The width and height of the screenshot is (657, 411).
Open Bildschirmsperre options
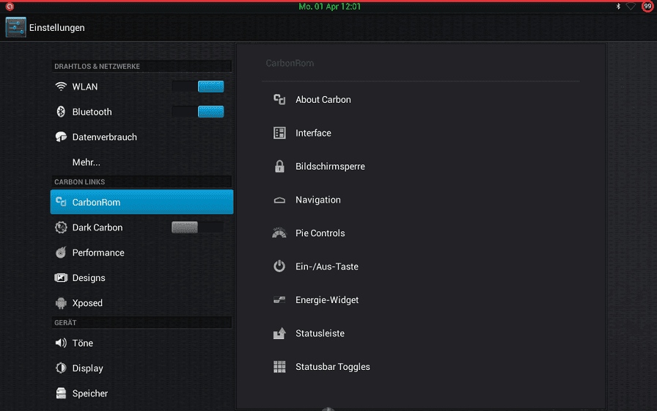coord(421,167)
